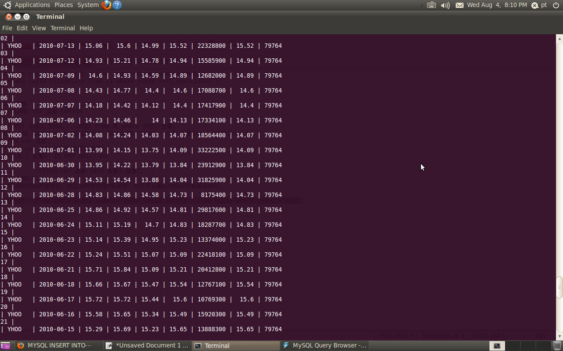Click the date 2010-07-01 in terminal
Image resolution: width=563 pixels, height=351 pixels.
57,150
